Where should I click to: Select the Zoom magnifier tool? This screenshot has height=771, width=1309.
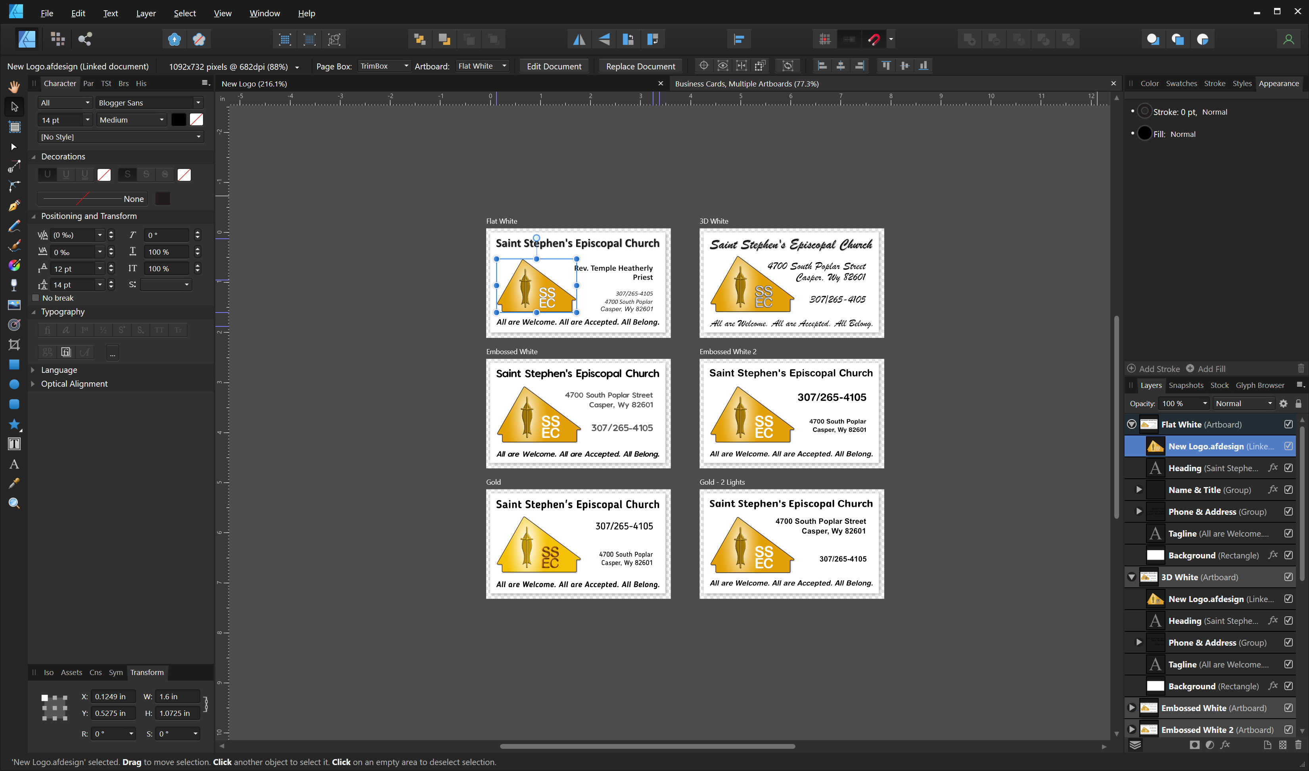point(14,503)
